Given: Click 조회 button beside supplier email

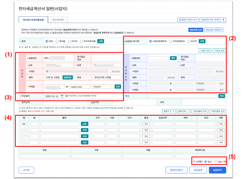Looking at the screenshot, I should 118,87.
